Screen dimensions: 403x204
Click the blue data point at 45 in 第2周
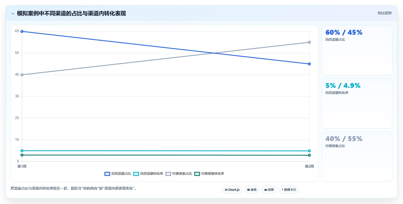pos(309,64)
